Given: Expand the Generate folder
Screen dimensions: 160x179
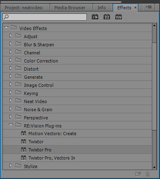Looking at the screenshot, I should pos(11,76).
